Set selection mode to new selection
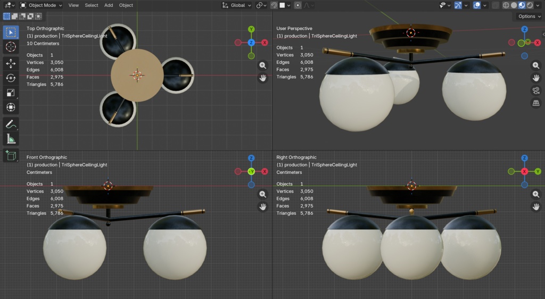This screenshot has height=299, width=545. (x=6, y=16)
